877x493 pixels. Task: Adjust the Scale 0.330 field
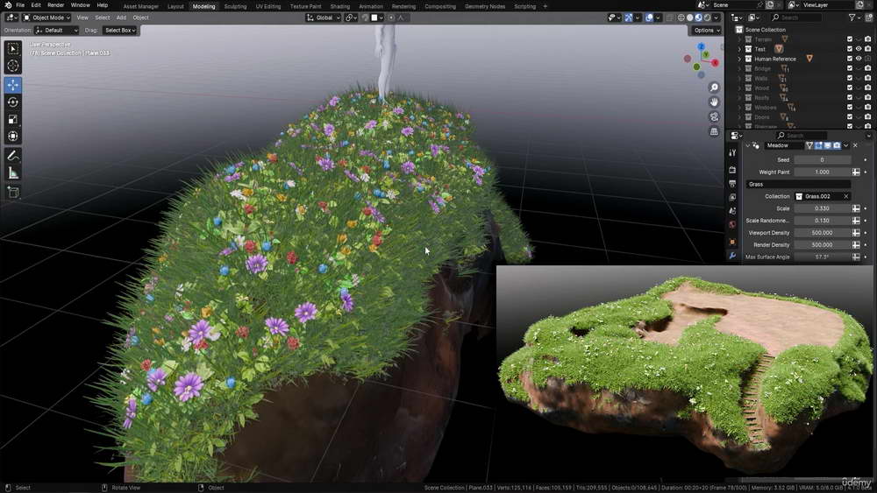pos(823,208)
